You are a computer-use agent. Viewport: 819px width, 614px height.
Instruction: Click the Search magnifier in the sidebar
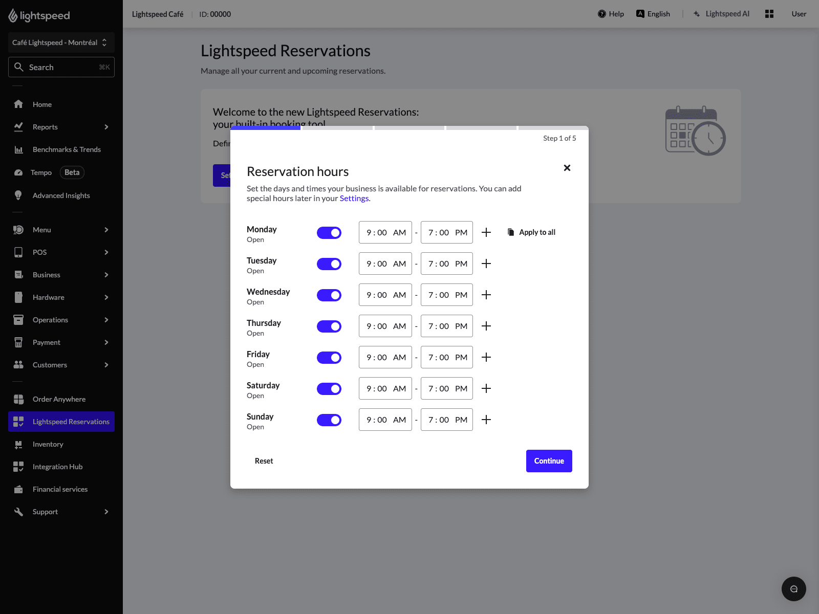pos(19,67)
